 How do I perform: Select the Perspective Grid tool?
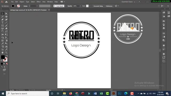(x=6, y=38)
